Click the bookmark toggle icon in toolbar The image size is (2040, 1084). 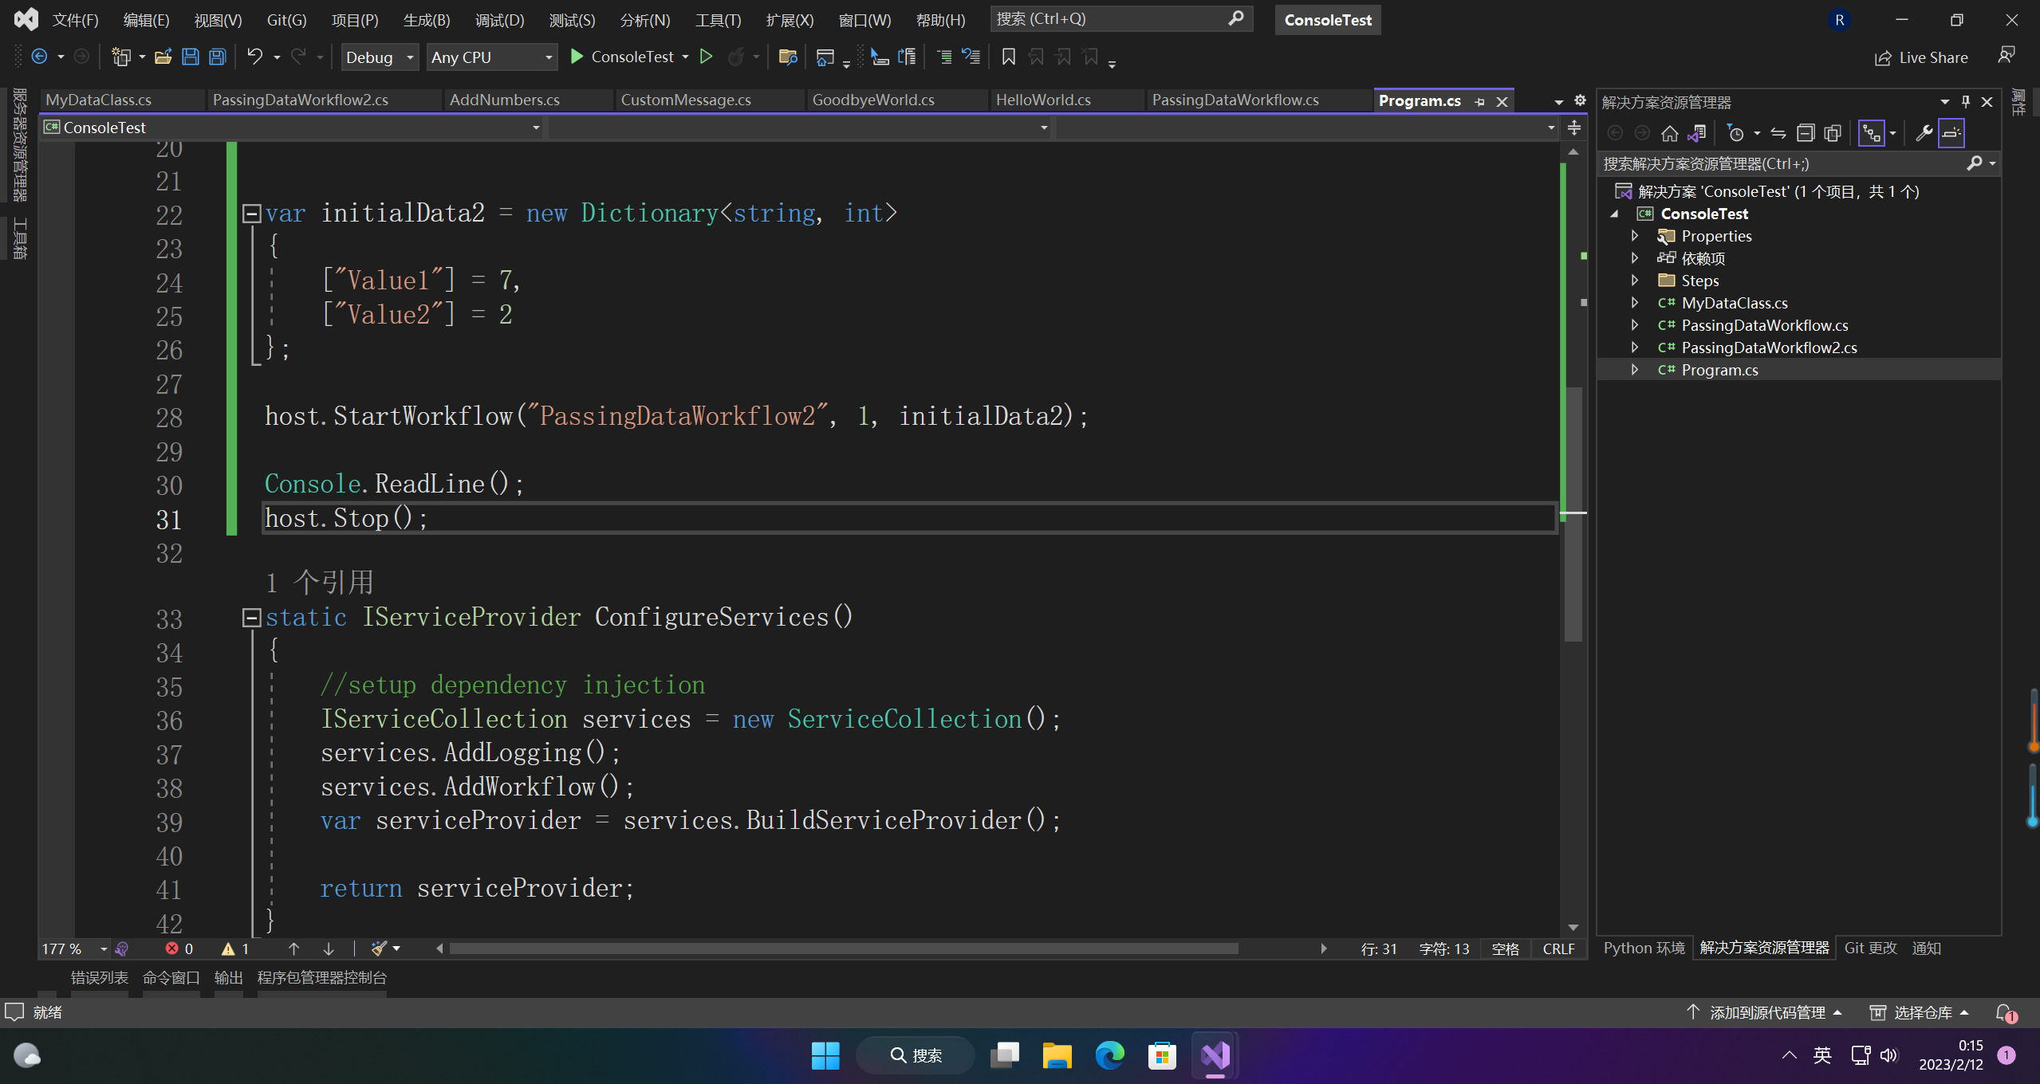[x=1008, y=57]
